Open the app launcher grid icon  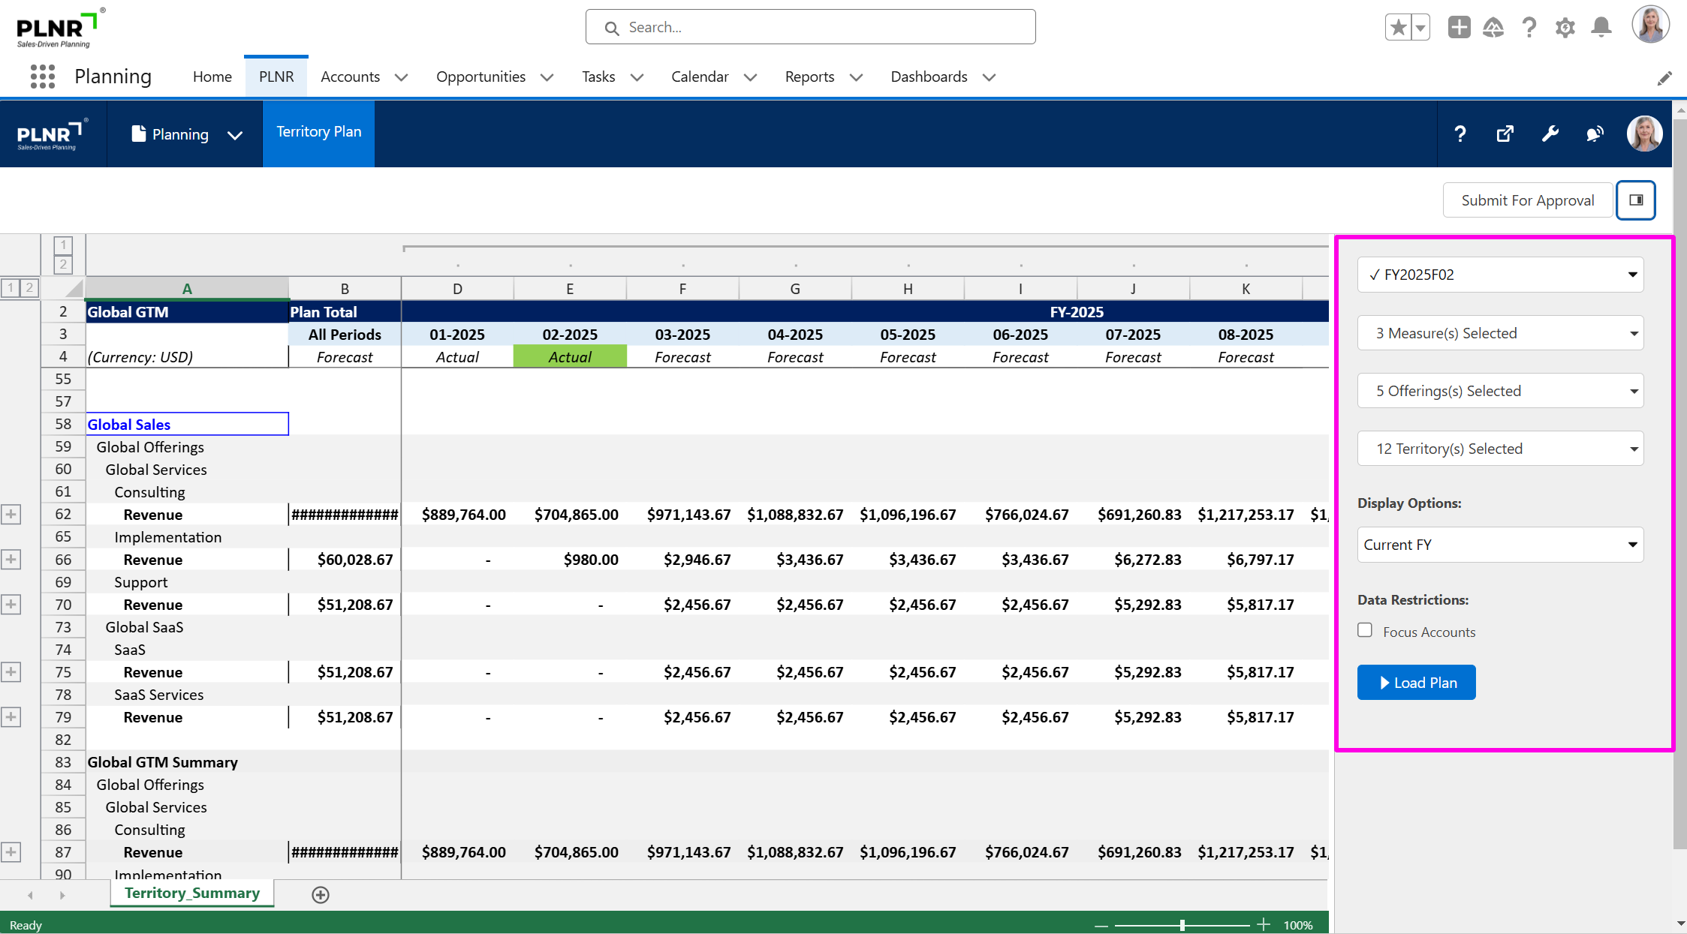[43, 77]
